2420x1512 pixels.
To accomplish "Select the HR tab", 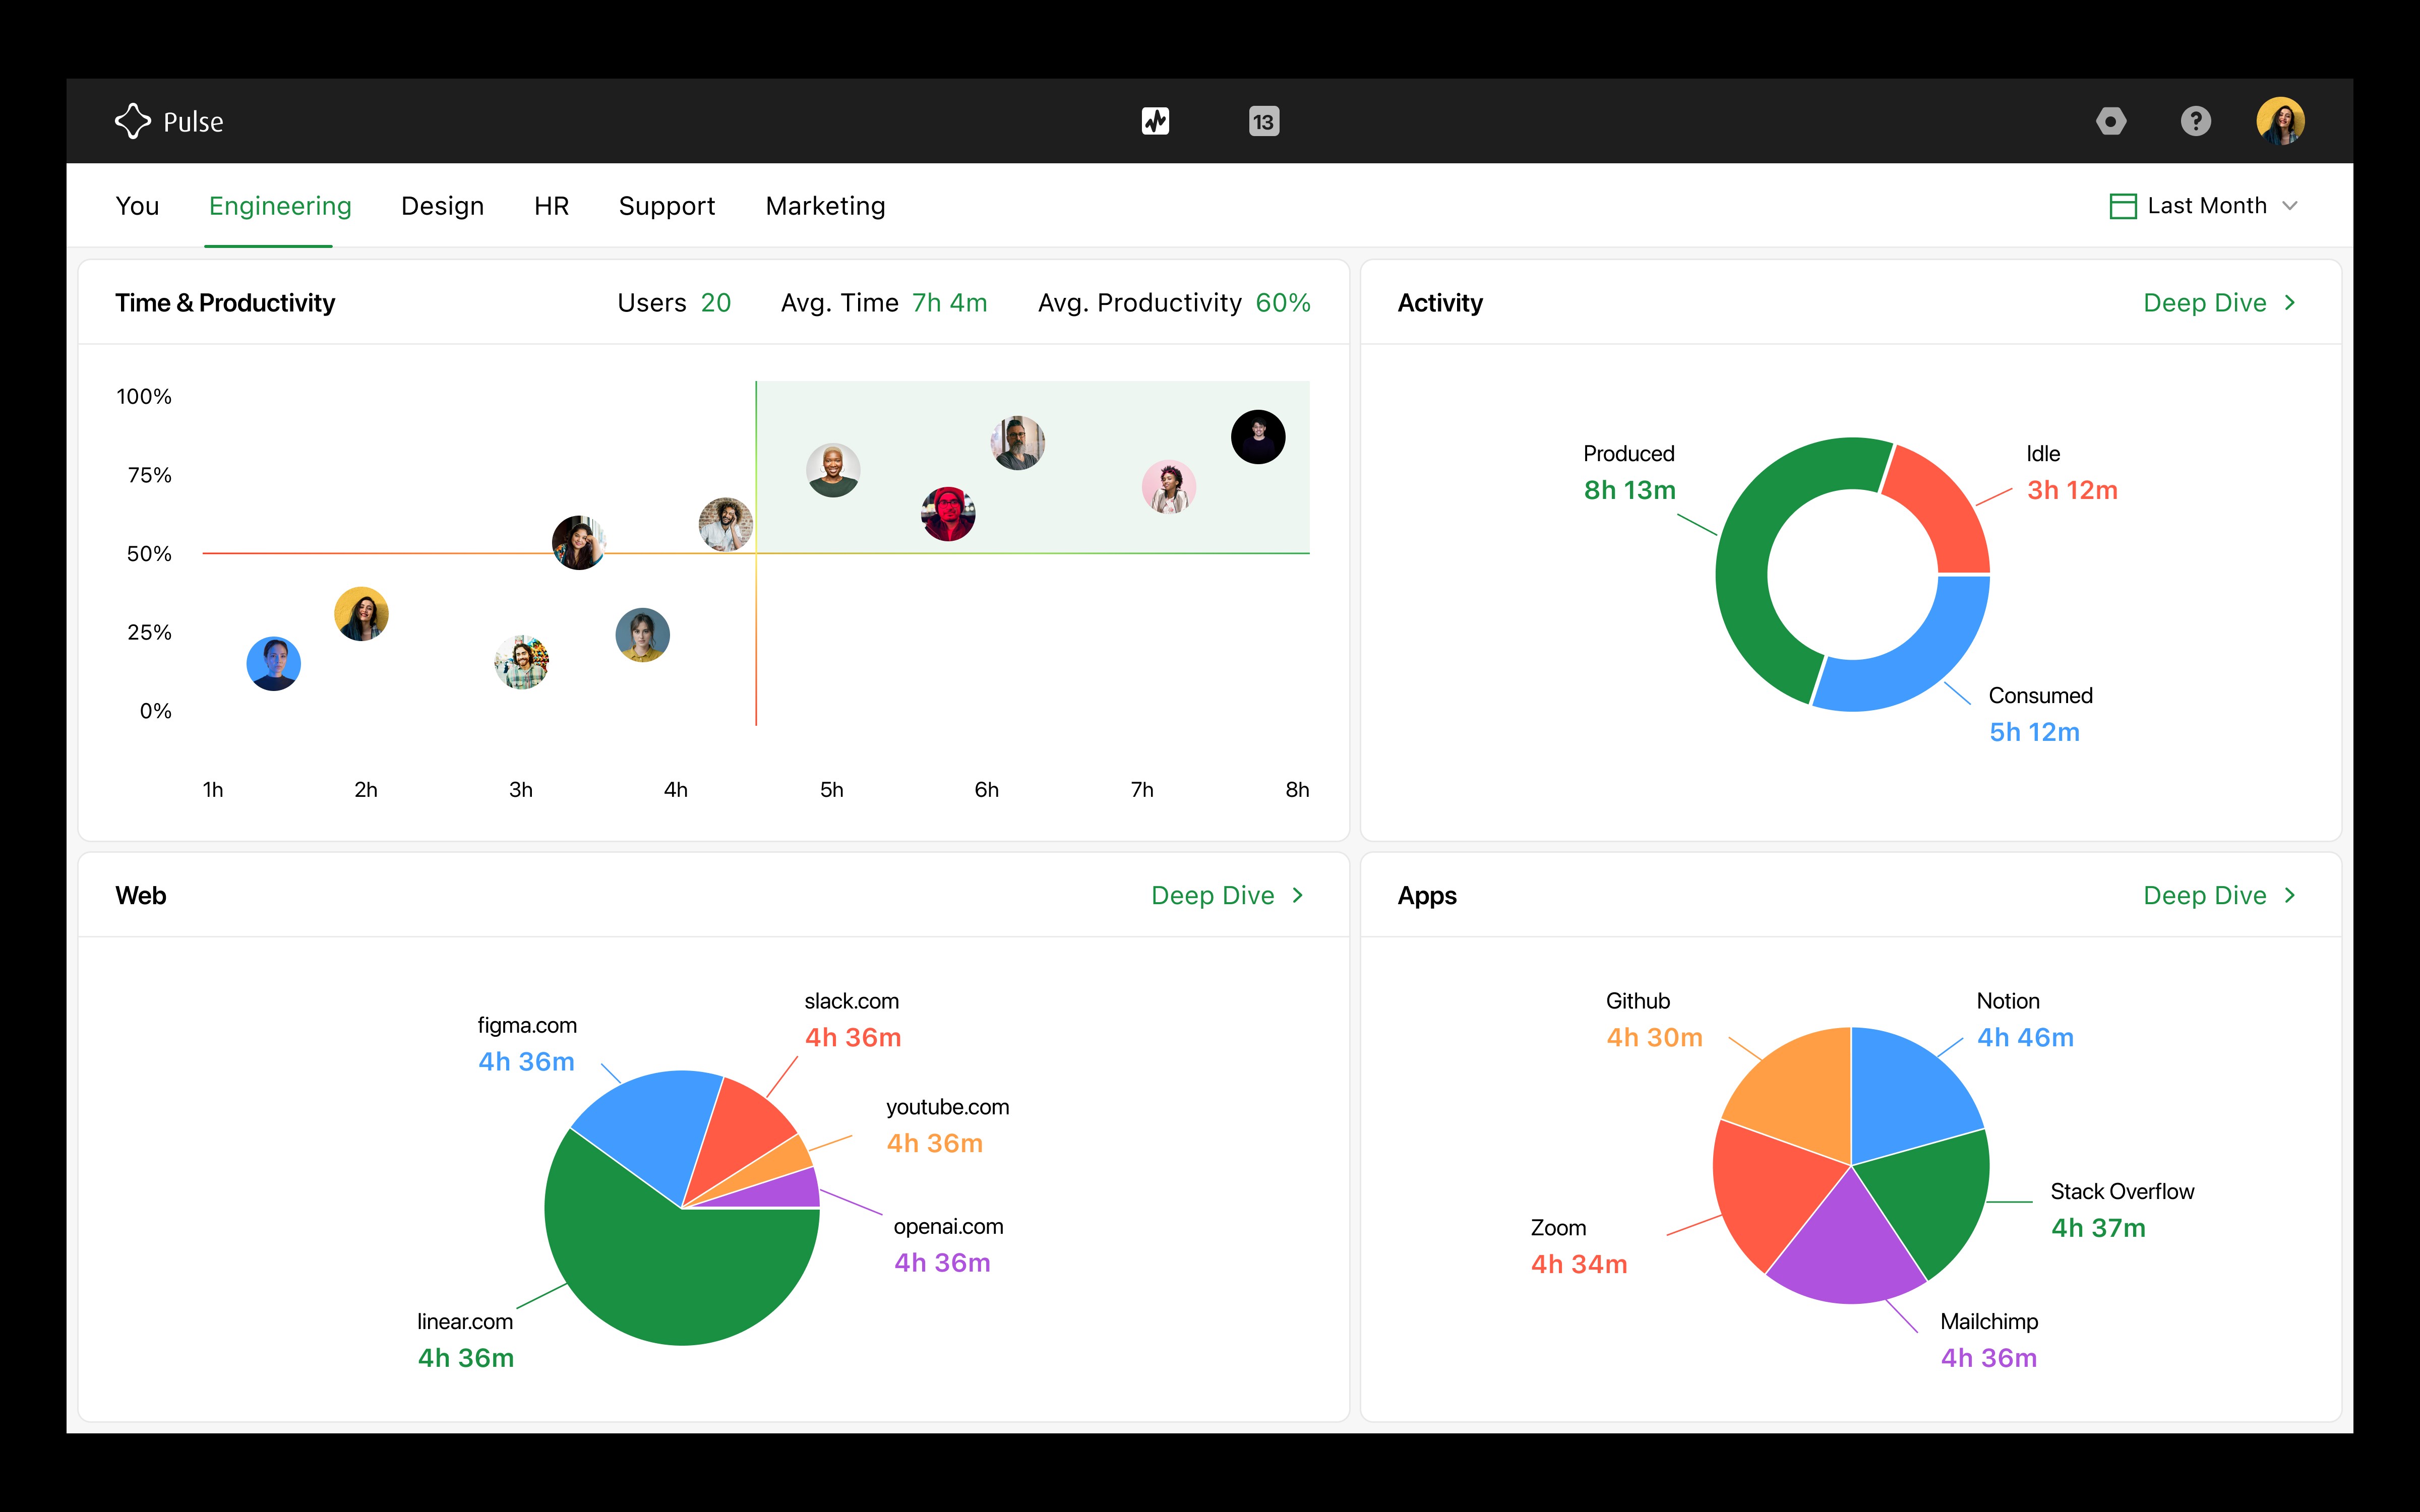I will (x=551, y=206).
